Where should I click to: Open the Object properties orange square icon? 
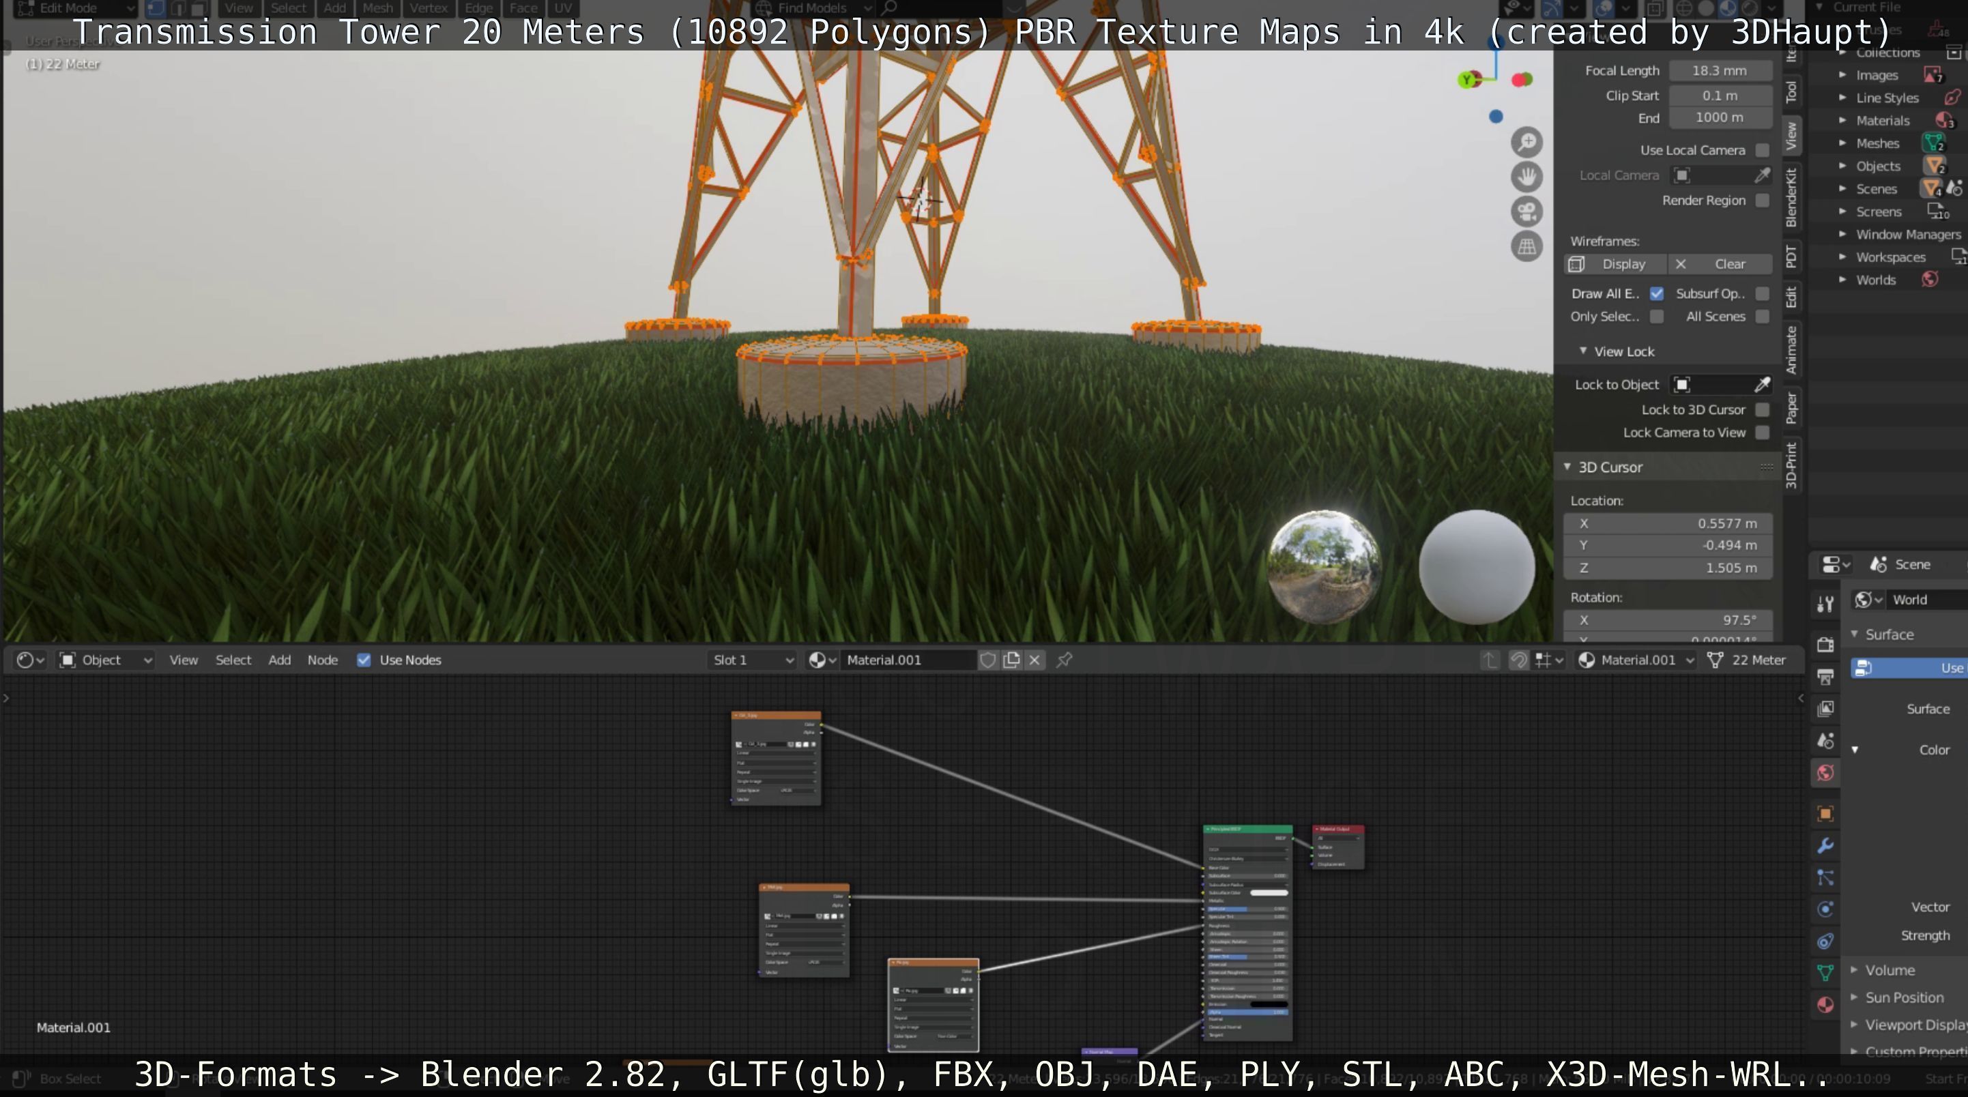pyautogui.click(x=1825, y=814)
